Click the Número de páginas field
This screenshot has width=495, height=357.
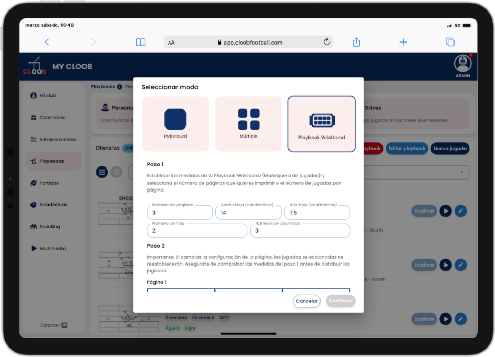[x=180, y=213]
